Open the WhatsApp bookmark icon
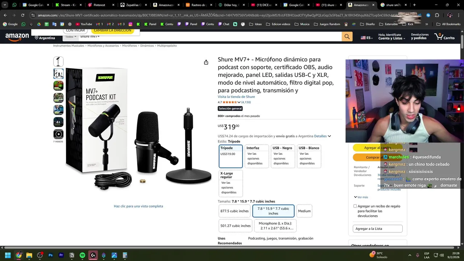This screenshot has width=464, height=261. [24, 24]
